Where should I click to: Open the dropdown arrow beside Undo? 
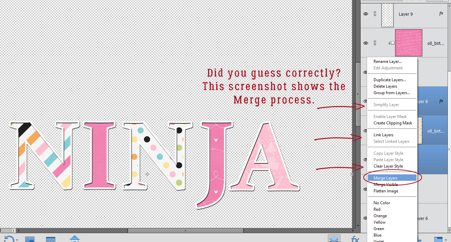(17, 240)
